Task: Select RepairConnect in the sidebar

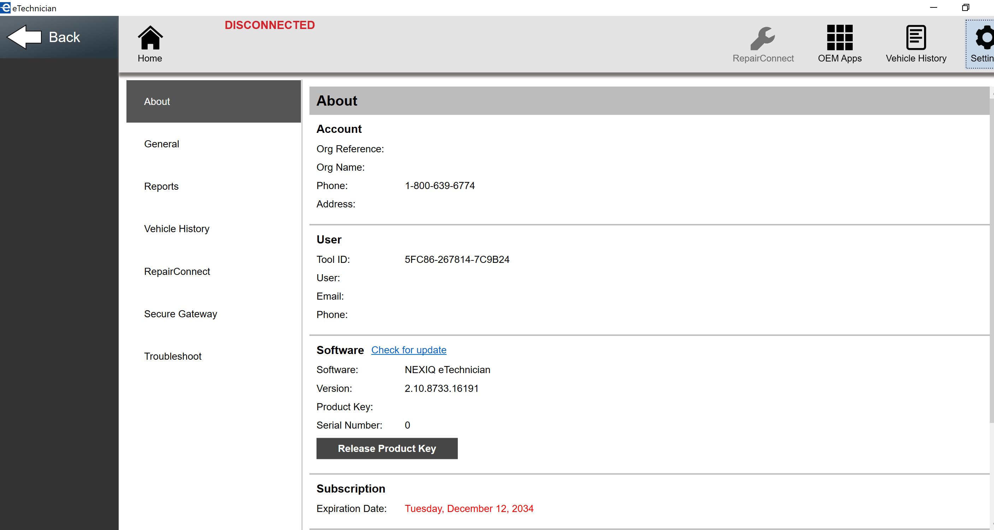Action: coord(213,271)
